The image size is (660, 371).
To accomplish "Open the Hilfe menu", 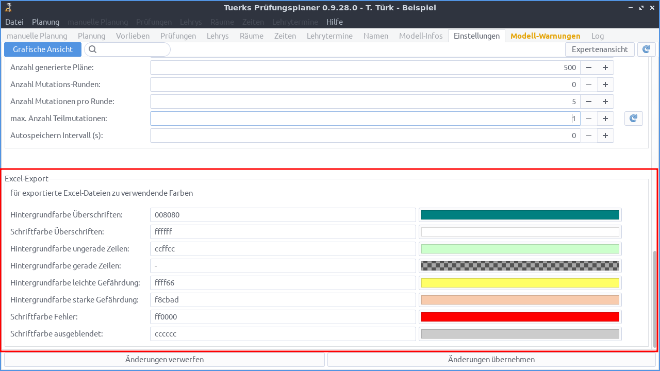I will point(334,22).
